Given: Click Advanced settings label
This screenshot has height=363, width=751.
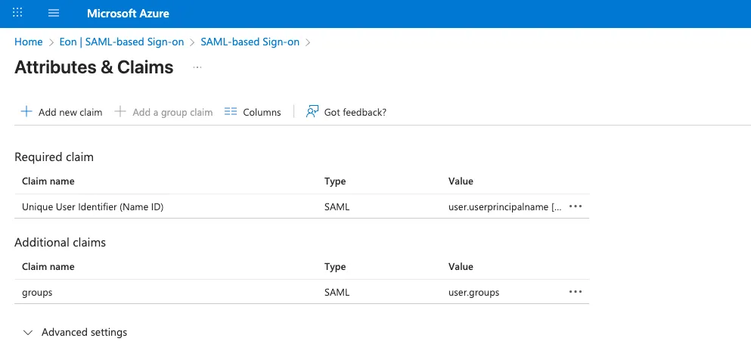Looking at the screenshot, I should (x=84, y=332).
